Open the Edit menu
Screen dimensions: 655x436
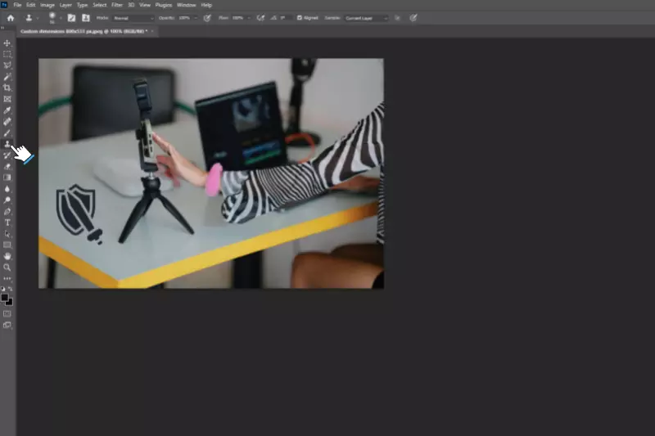[30, 5]
